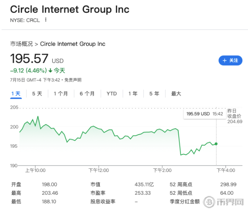Click the 币界网 coin logo watermark

point(209,202)
